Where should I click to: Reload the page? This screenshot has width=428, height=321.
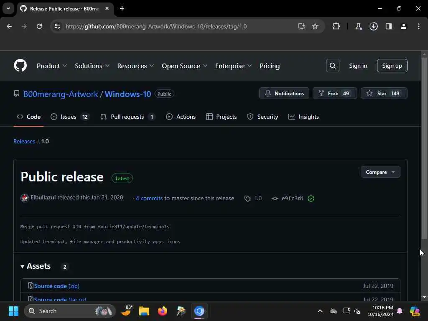(x=39, y=26)
